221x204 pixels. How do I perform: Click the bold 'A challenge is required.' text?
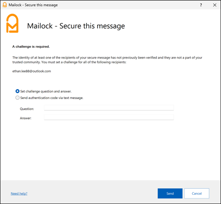pyautogui.click(x=31, y=47)
